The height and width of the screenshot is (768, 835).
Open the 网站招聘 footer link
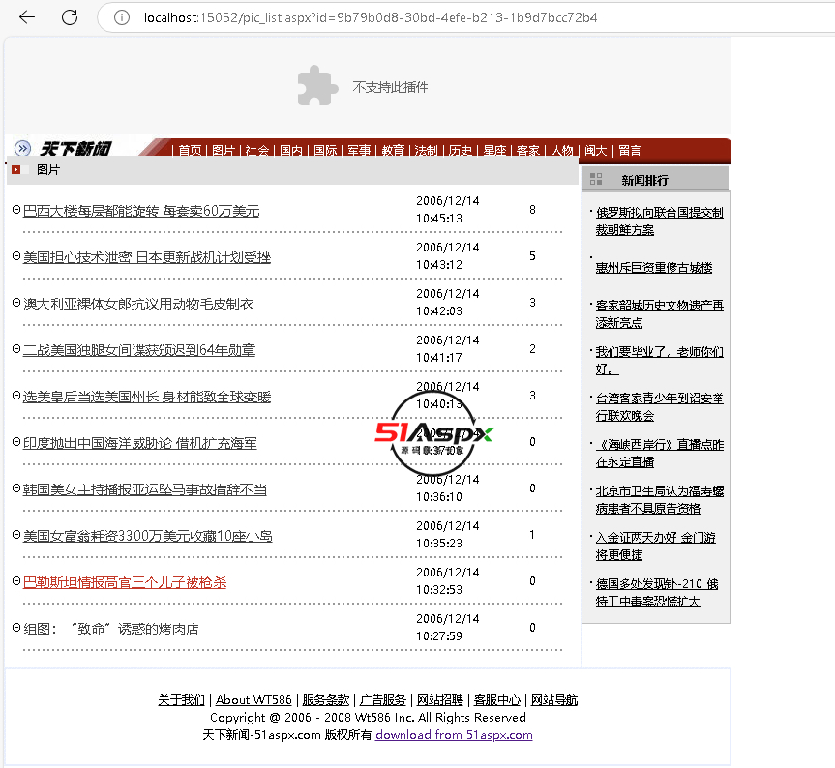click(x=440, y=700)
